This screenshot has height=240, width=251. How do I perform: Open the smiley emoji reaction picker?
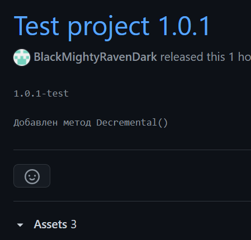click(x=32, y=176)
